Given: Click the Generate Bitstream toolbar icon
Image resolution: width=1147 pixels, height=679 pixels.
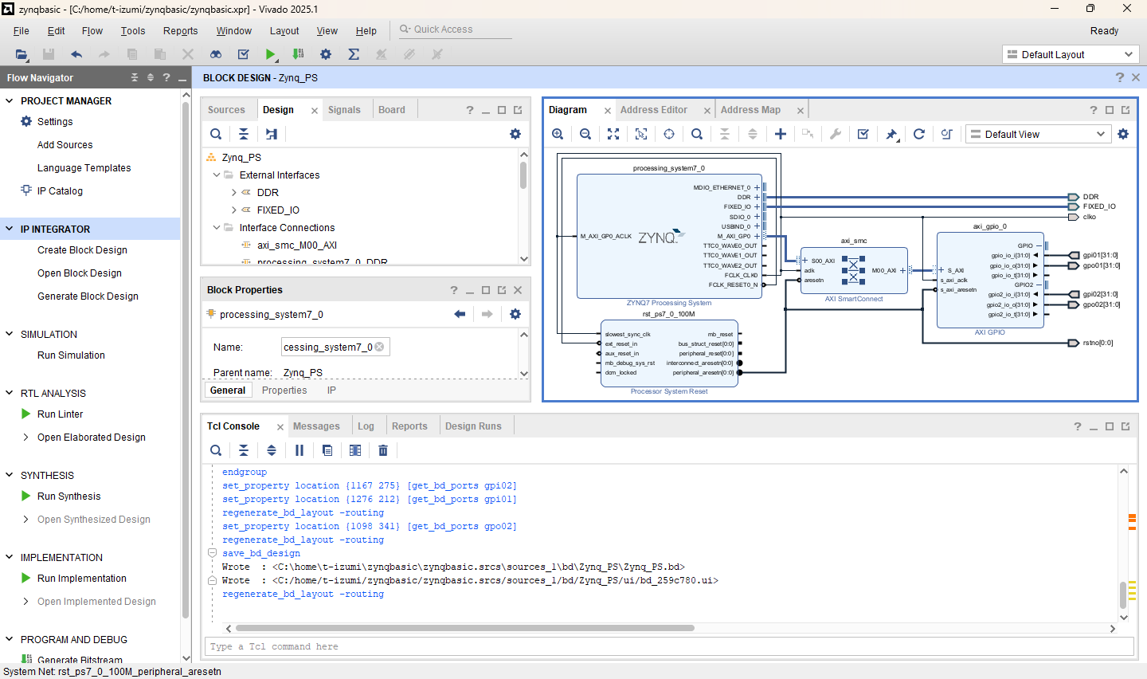Looking at the screenshot, I should [x=298, y=54].
